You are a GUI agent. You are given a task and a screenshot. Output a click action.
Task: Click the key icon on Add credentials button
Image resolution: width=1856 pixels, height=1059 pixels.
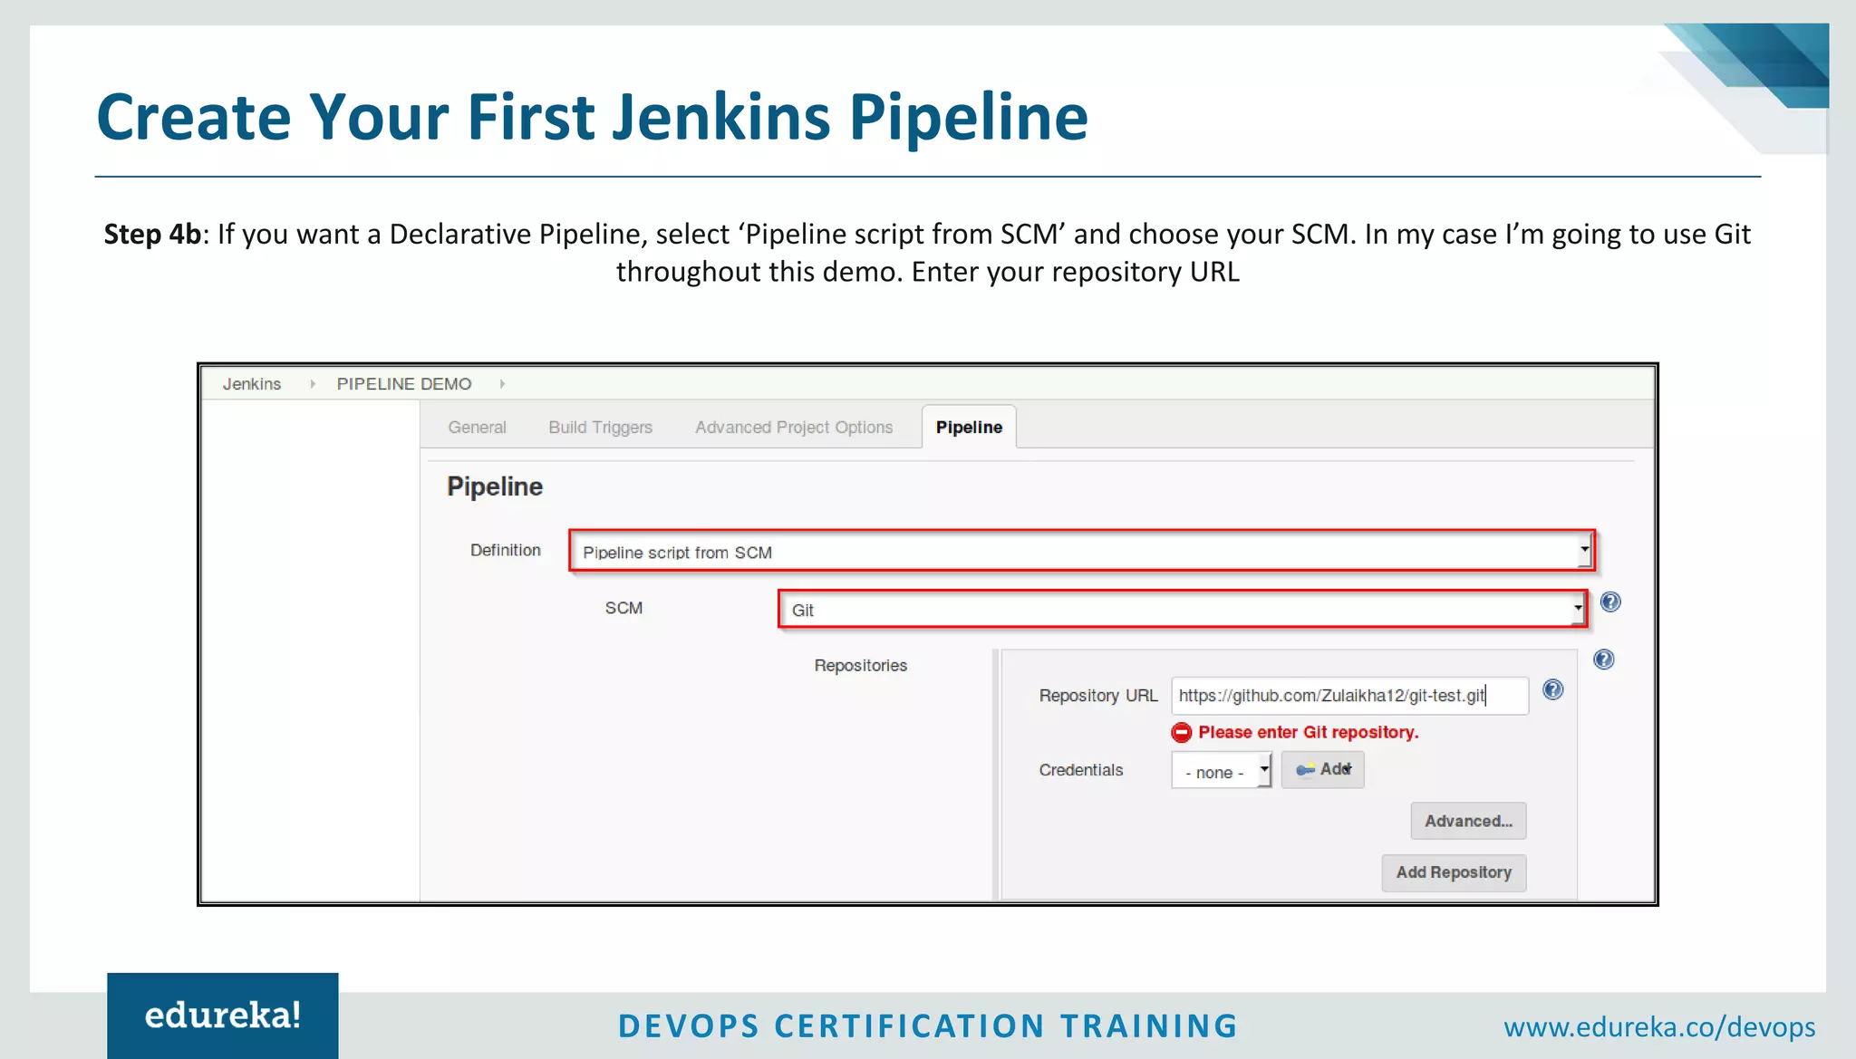point(1305,770)
